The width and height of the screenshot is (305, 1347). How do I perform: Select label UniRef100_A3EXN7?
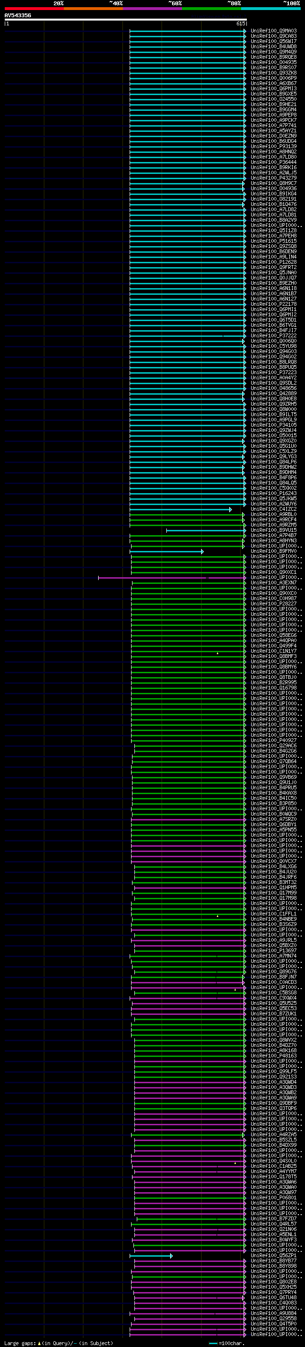(x=274, y=582)
